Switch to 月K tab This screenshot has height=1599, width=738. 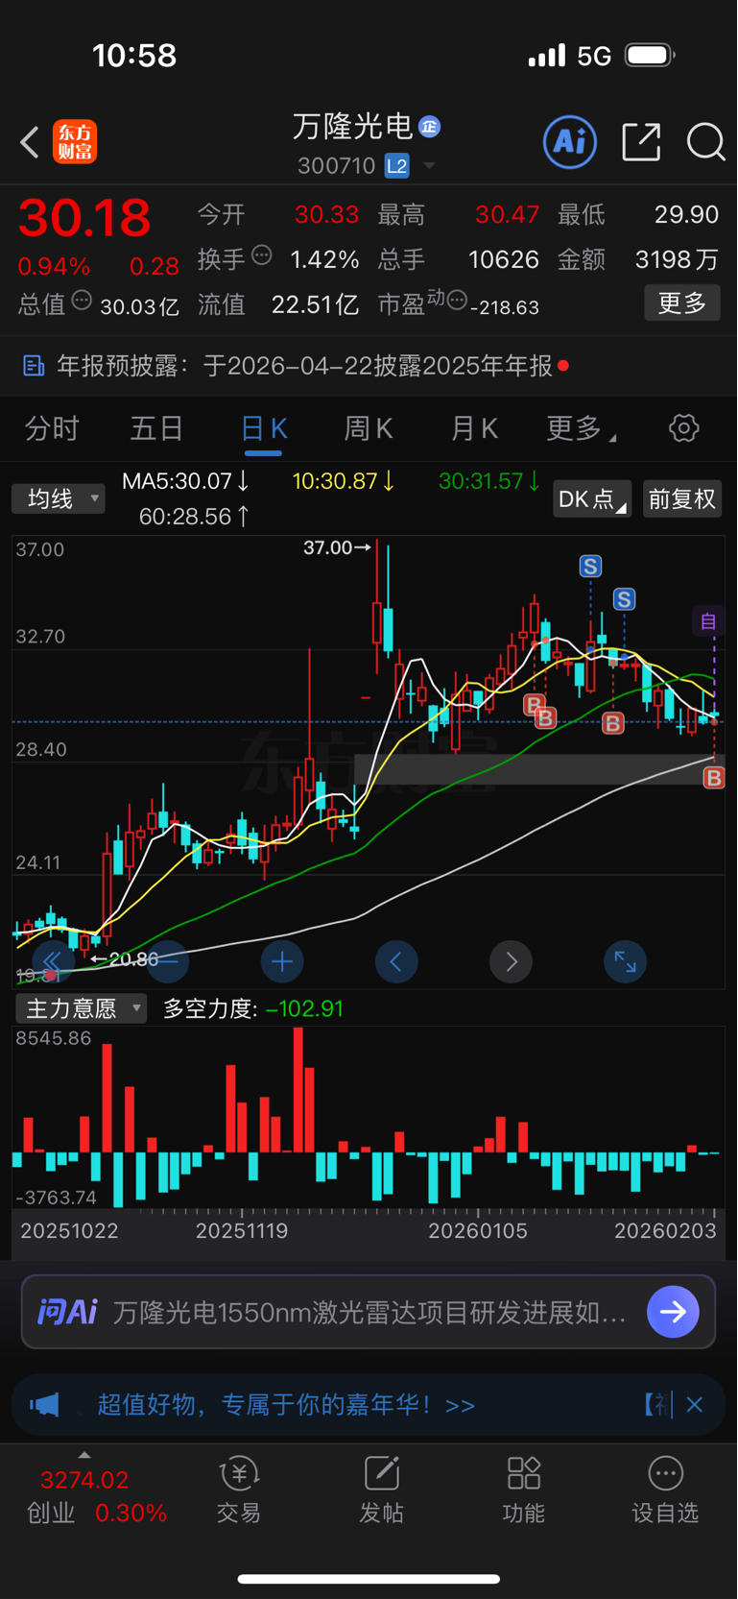(474, 428)
